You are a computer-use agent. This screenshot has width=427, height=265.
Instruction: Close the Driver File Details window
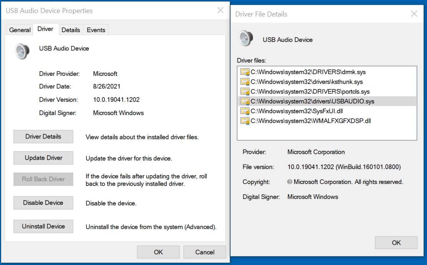click(x=414, y=14)
